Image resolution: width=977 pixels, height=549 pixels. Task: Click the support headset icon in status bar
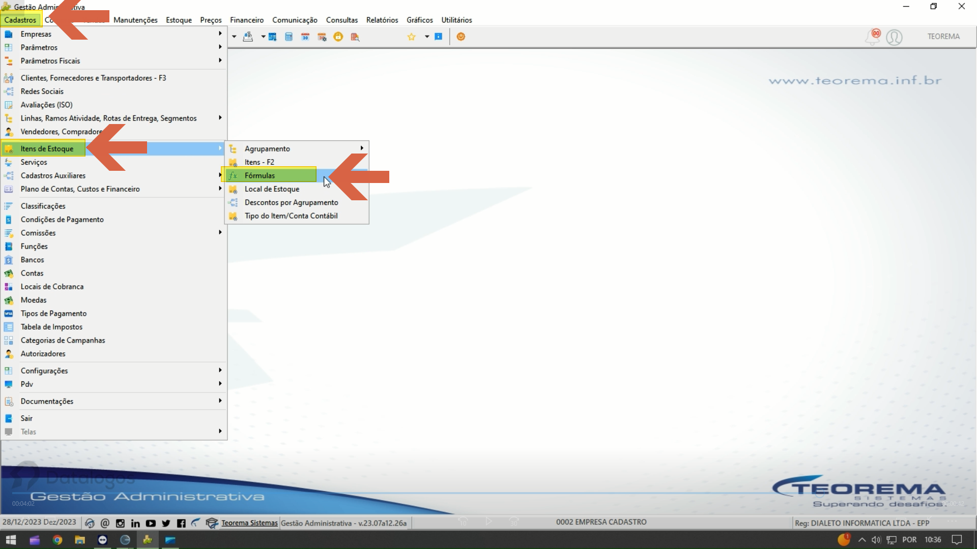click(x=90, y=523)
